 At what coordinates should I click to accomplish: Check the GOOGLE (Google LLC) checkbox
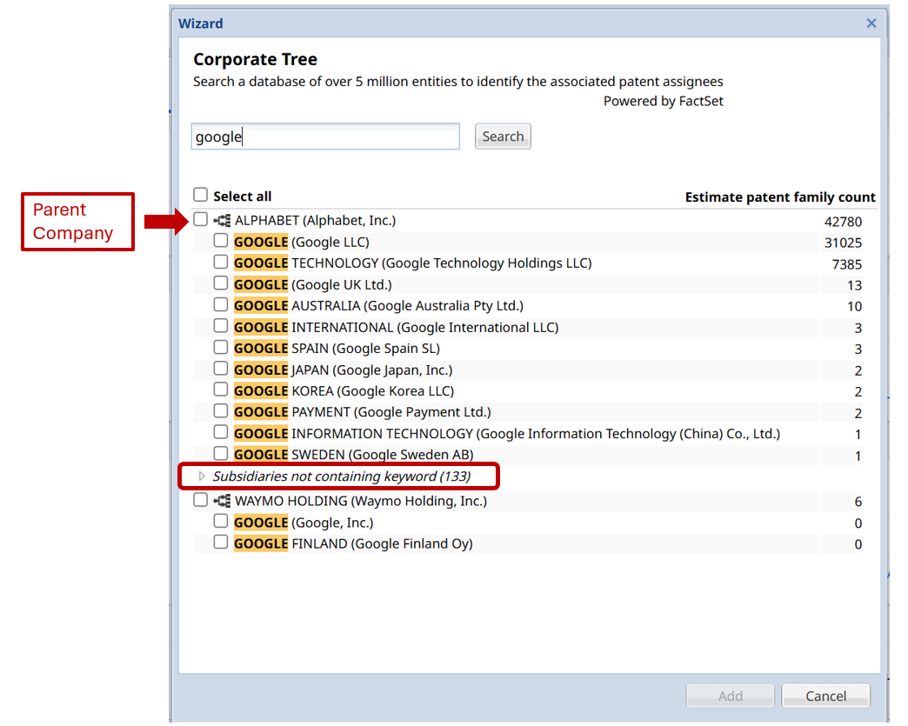pos(221,240)
